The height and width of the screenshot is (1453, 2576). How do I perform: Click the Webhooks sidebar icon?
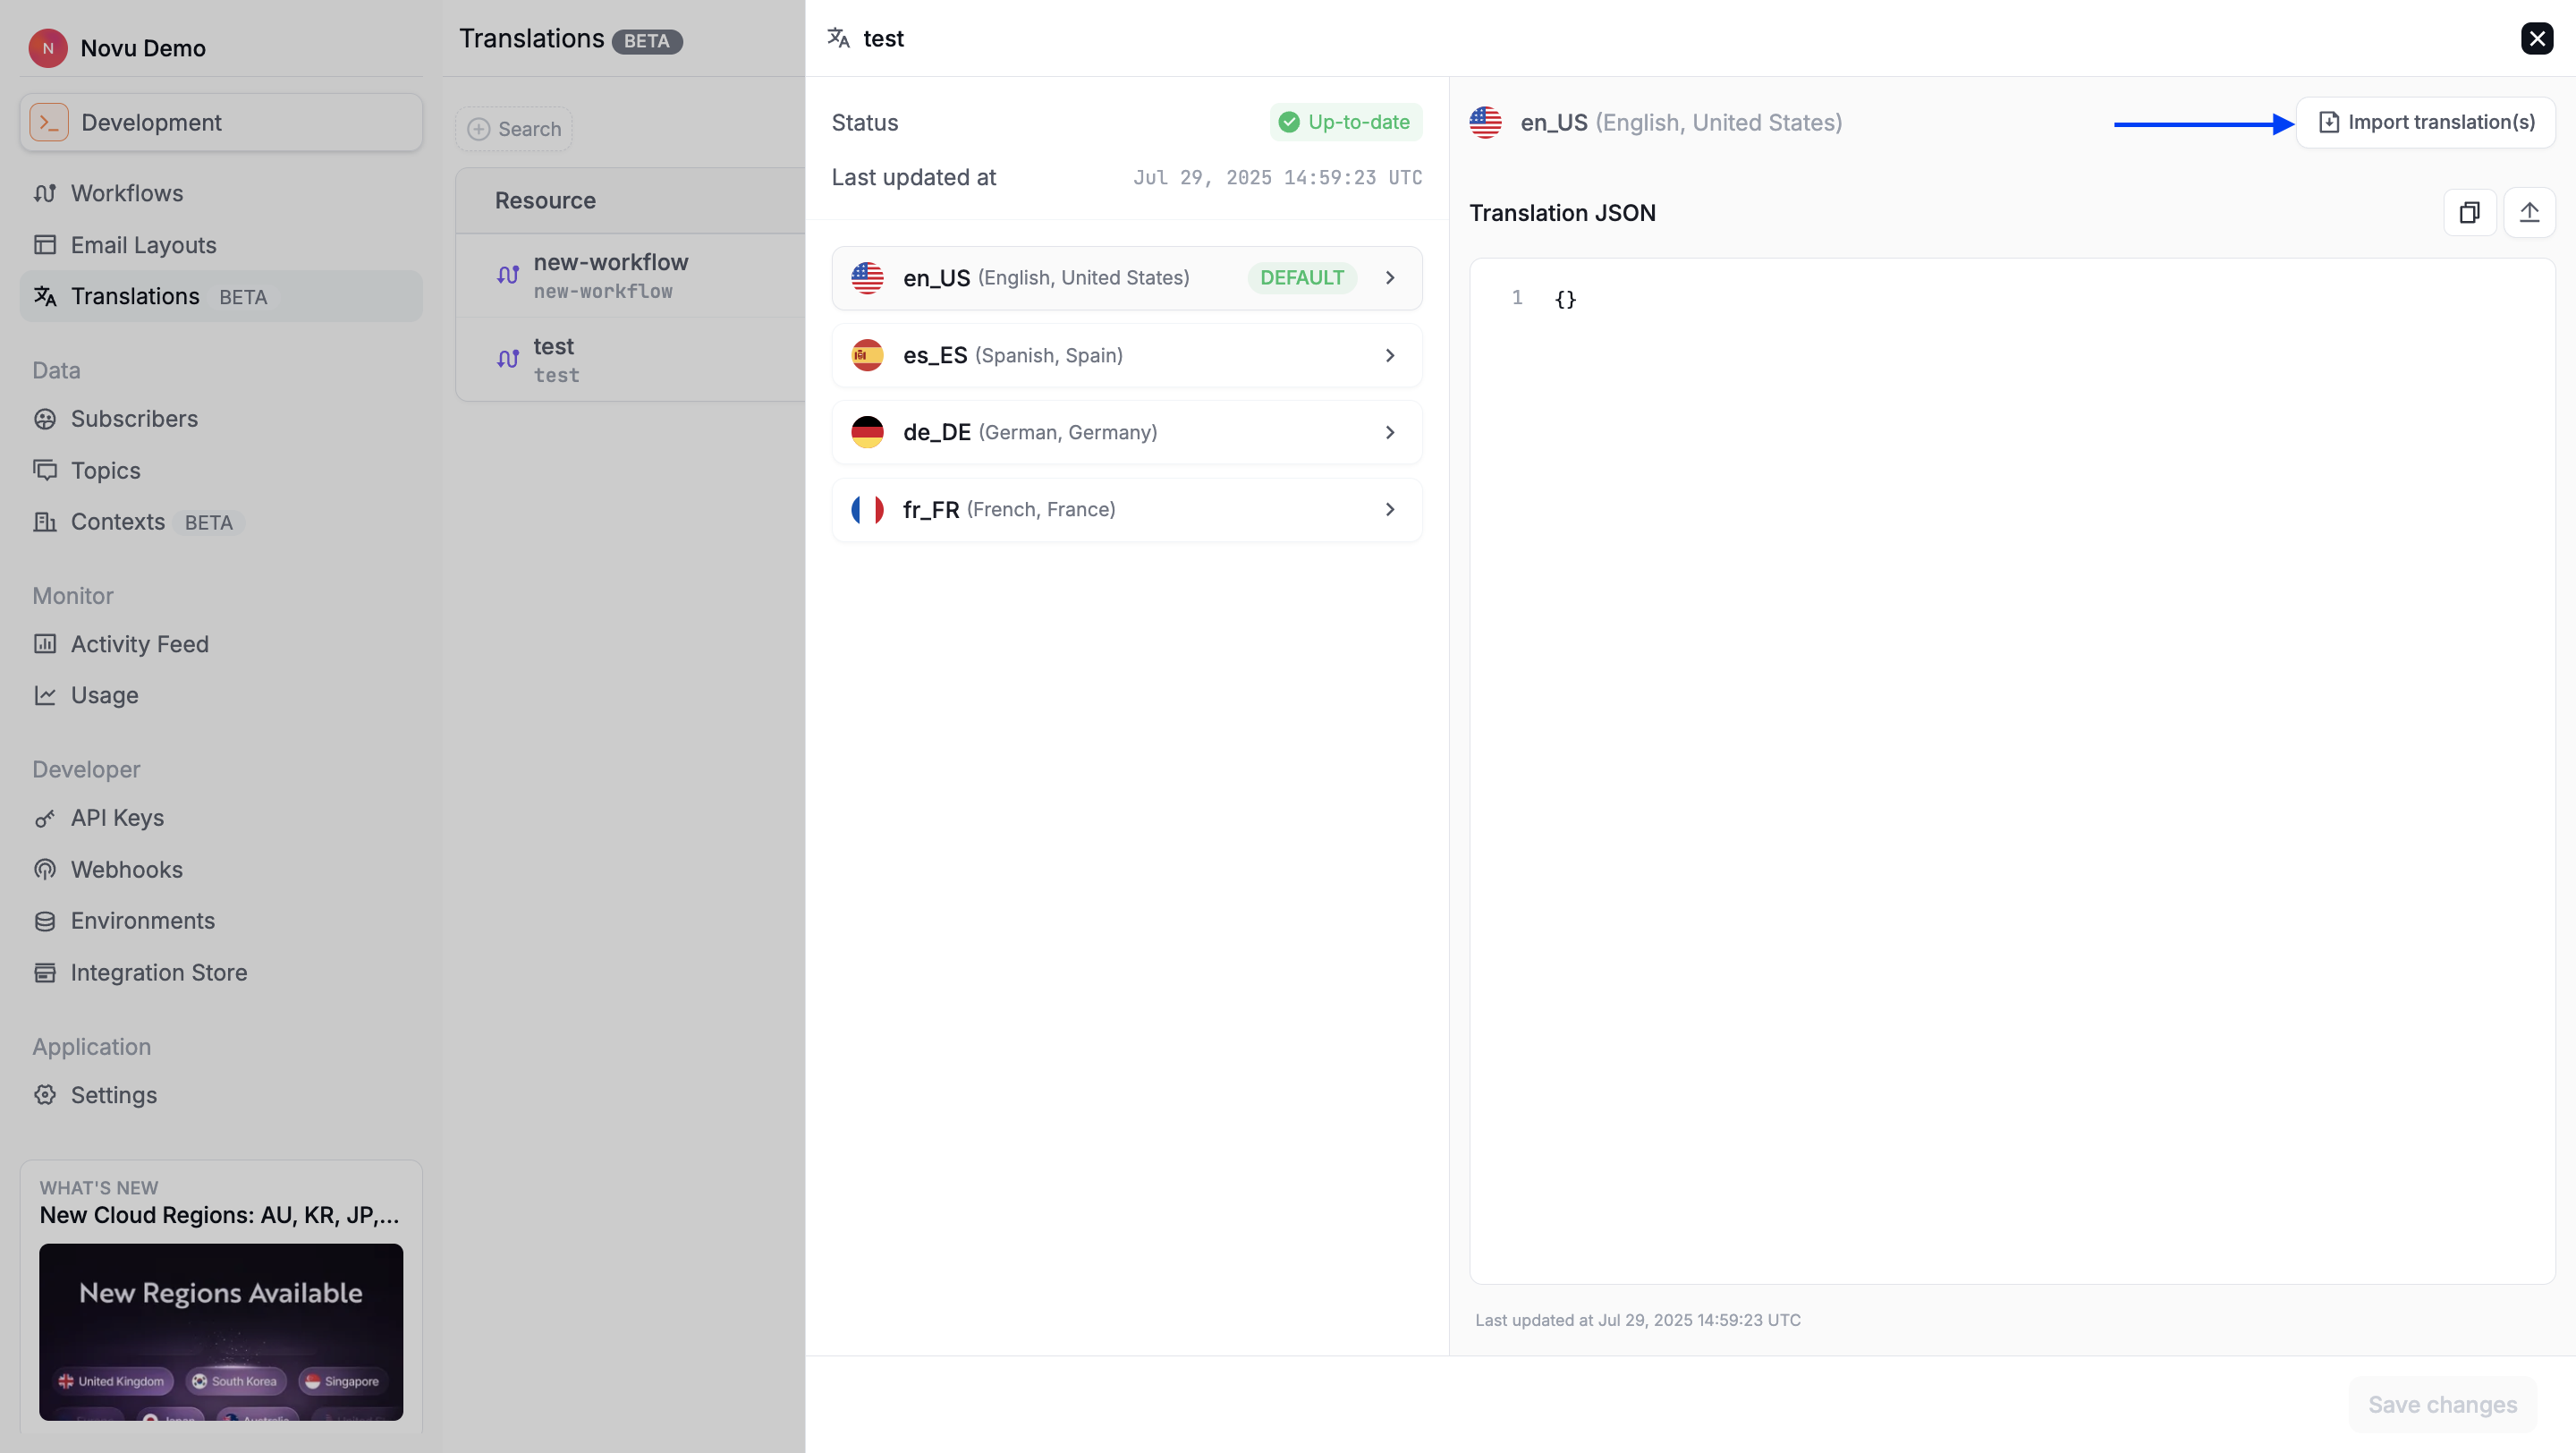point(45,870)
